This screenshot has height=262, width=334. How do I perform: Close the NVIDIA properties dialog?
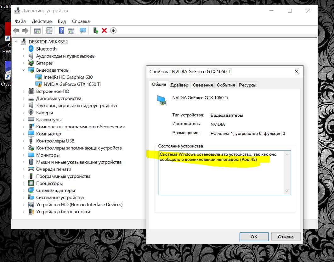(x=296, y=72)
